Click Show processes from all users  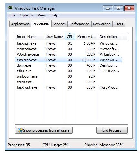(x=44, y=130)
